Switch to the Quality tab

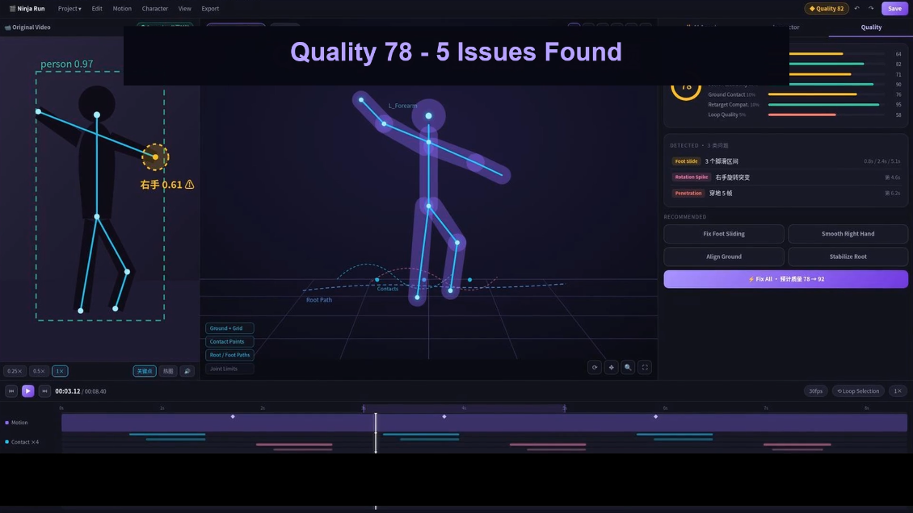click(871, 27)
